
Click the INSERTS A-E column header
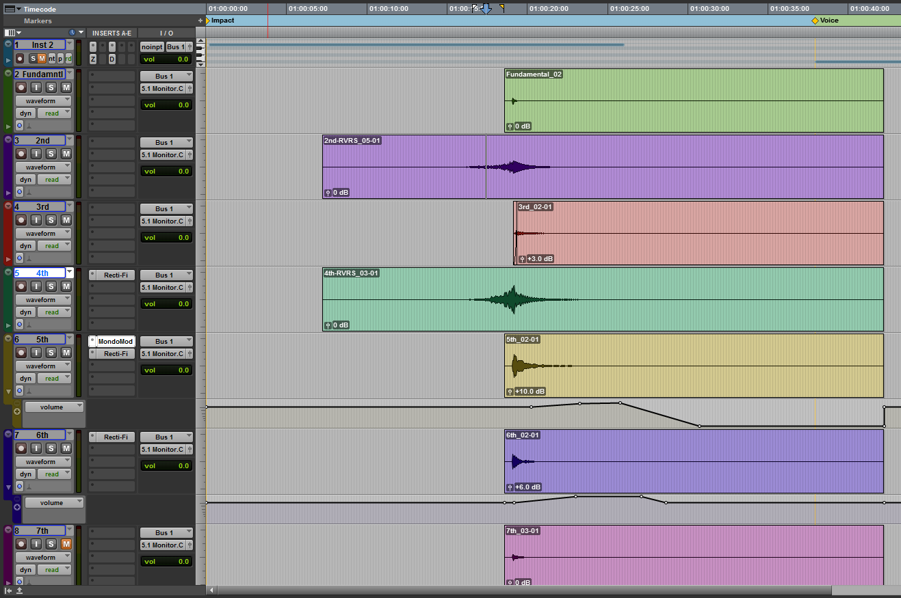112,33
